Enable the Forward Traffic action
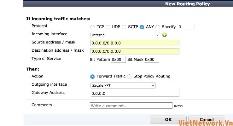 point(92,76)
